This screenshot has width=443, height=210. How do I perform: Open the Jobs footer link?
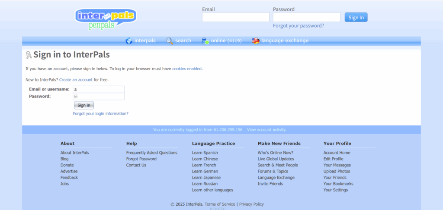(x=65, y=184)
